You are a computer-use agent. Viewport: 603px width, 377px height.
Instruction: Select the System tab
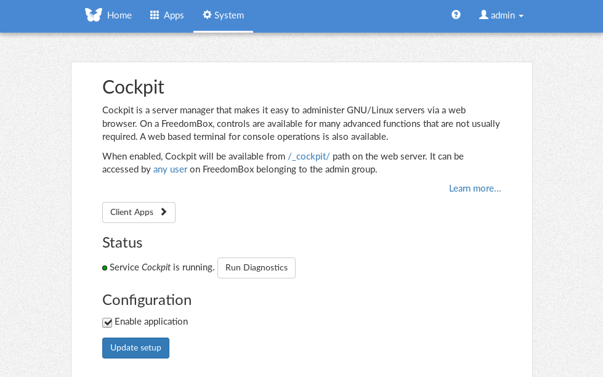click(223, 15)
